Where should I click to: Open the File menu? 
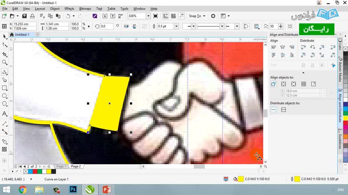point(4,9)
